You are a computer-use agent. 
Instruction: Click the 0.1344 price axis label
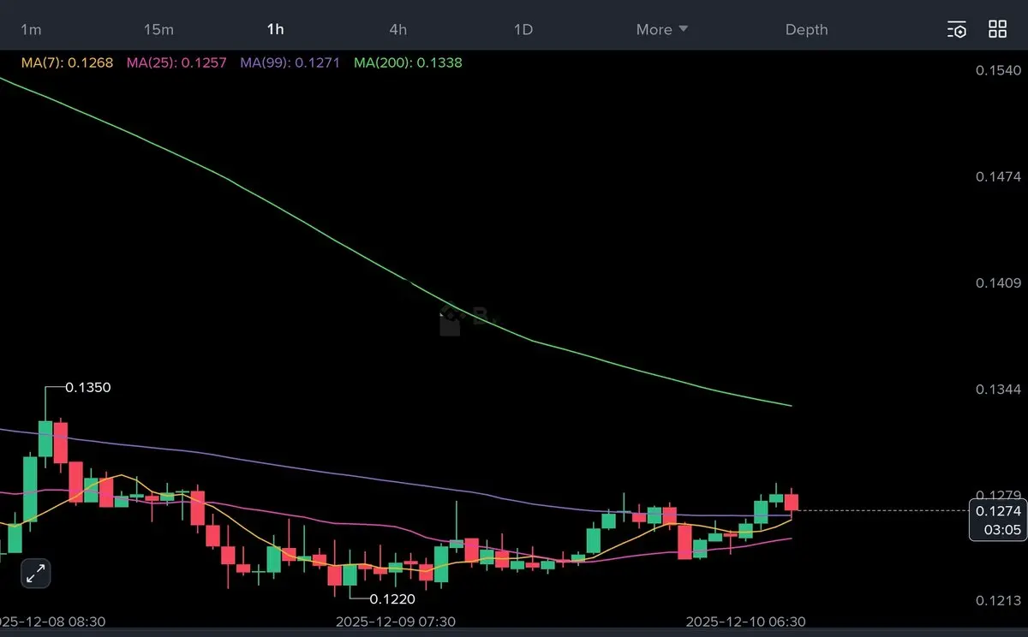(x=999, y=389)
